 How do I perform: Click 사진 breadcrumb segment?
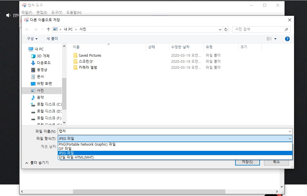click(83, 29)
